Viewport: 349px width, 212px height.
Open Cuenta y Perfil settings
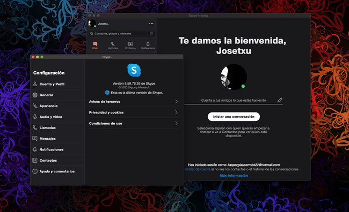tap(57, 84)
